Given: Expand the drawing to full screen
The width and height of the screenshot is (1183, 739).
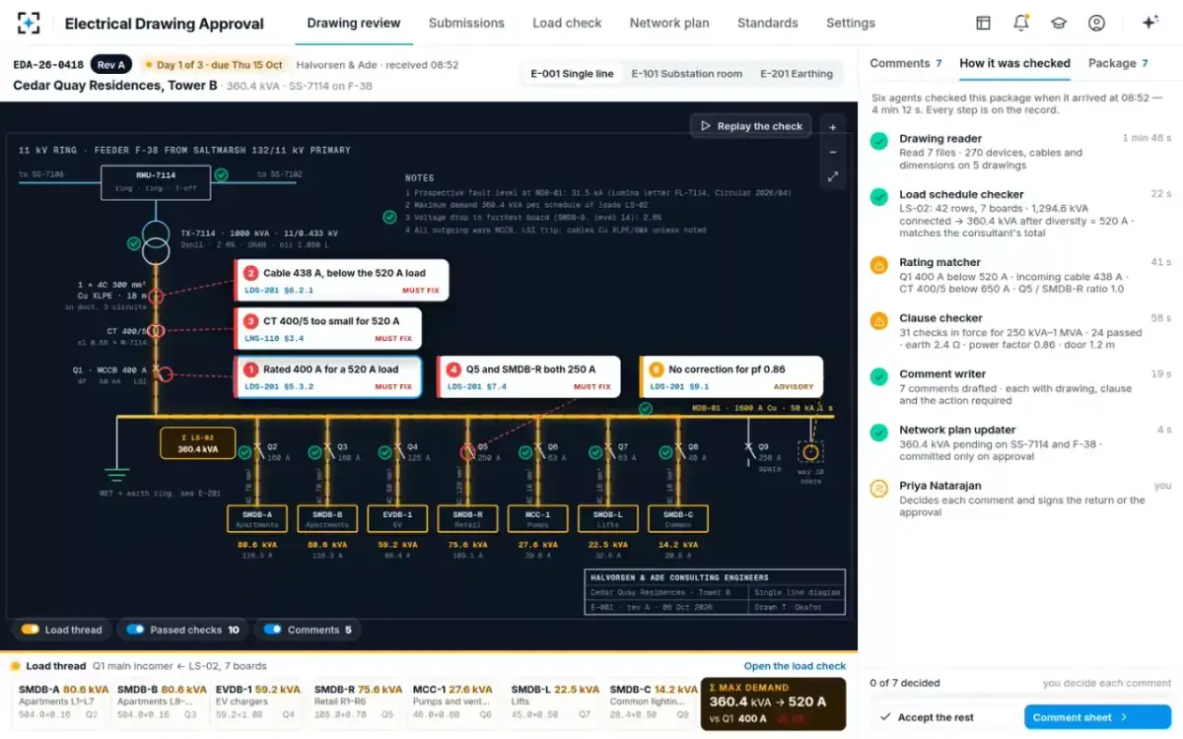Looking at the screenshot, I should [x=833, y=176].
